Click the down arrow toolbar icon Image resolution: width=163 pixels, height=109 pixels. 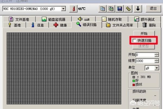(x=138, y=8)
